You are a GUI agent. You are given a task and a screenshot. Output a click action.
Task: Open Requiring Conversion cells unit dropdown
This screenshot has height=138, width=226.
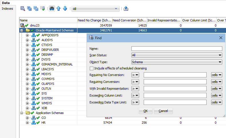point(217,82)
